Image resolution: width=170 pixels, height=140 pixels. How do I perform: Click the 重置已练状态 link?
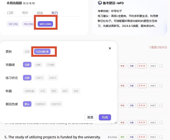[158, 47]
